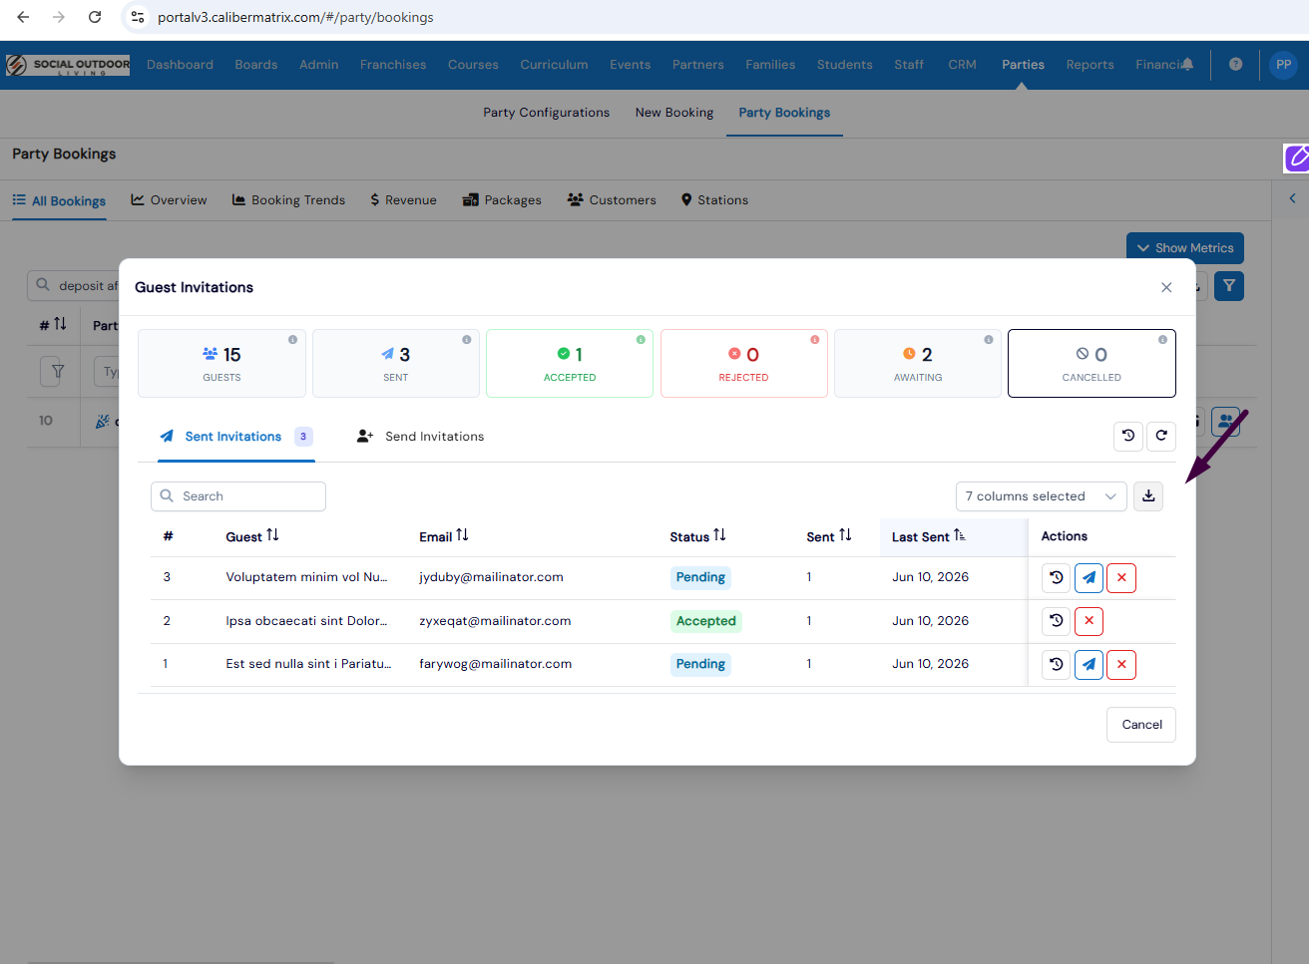
Task: View history for zyxeqat@mailinator.com invitation
Action: point(1057,621)
